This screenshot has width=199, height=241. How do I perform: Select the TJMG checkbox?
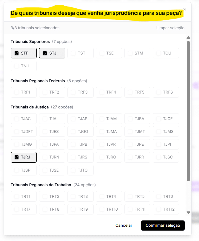click(17, 144)
